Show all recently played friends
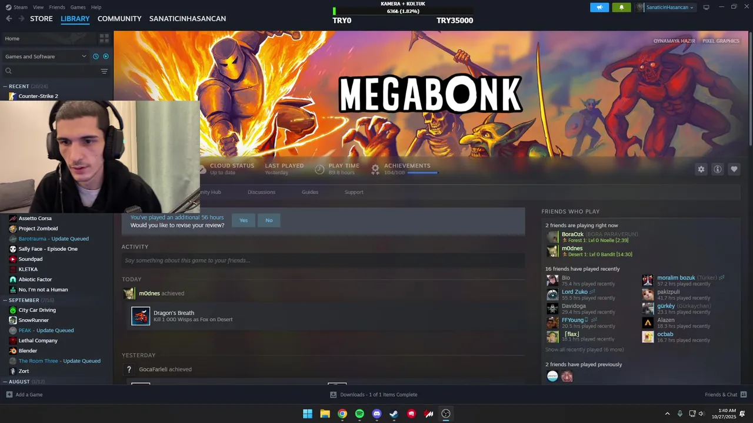Viewport: 753px width, 423px height. (584, 350)
